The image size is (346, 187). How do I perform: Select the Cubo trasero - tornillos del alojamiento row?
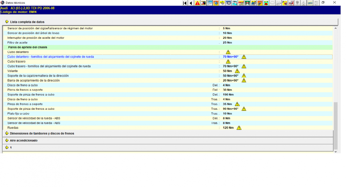point(168,66)
